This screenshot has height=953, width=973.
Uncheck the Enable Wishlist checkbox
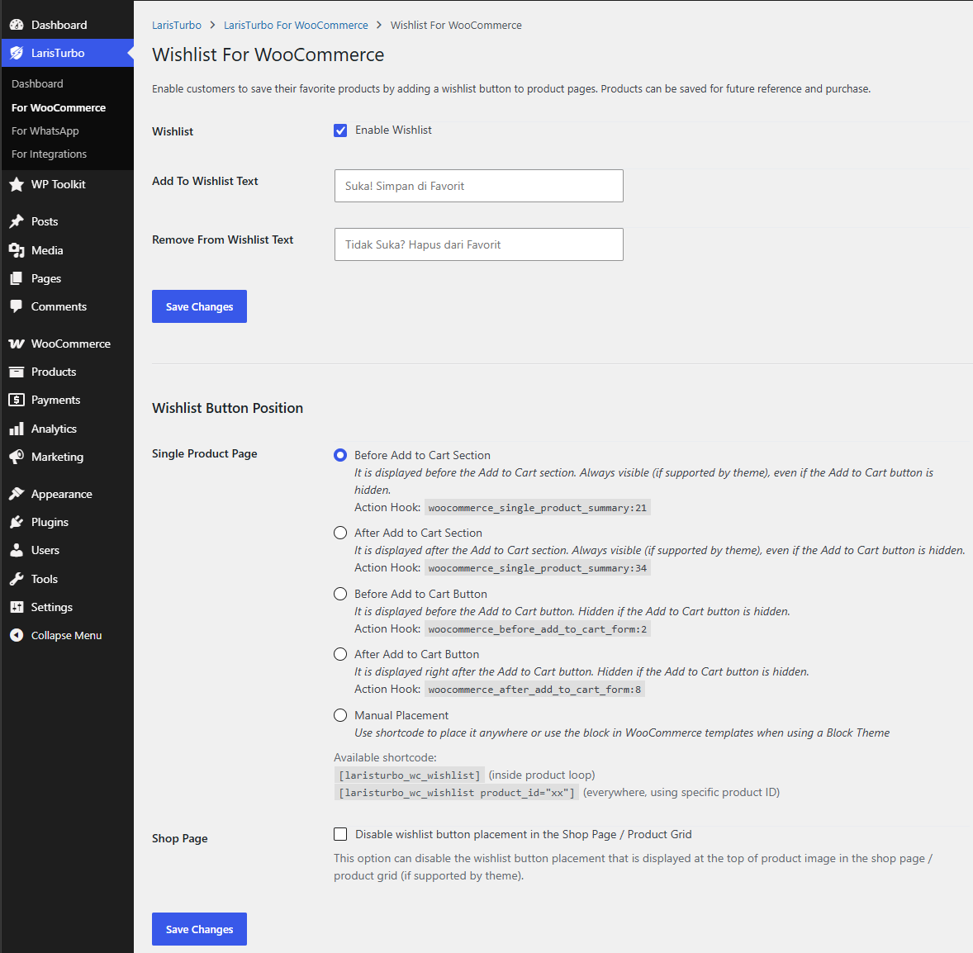tap(340, 130)
